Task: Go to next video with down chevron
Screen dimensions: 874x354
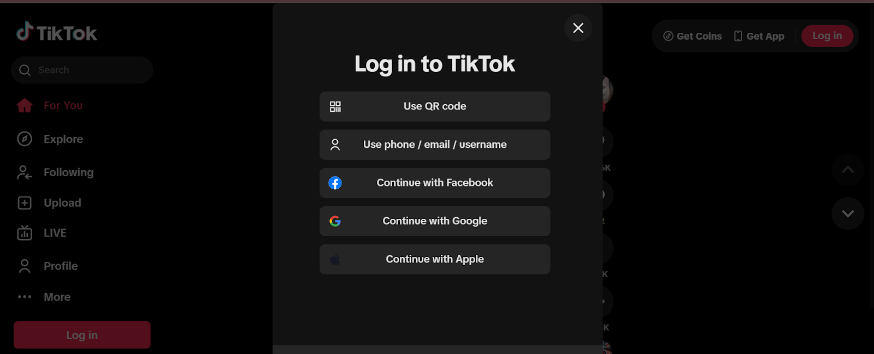Action: tap(848, 213)
